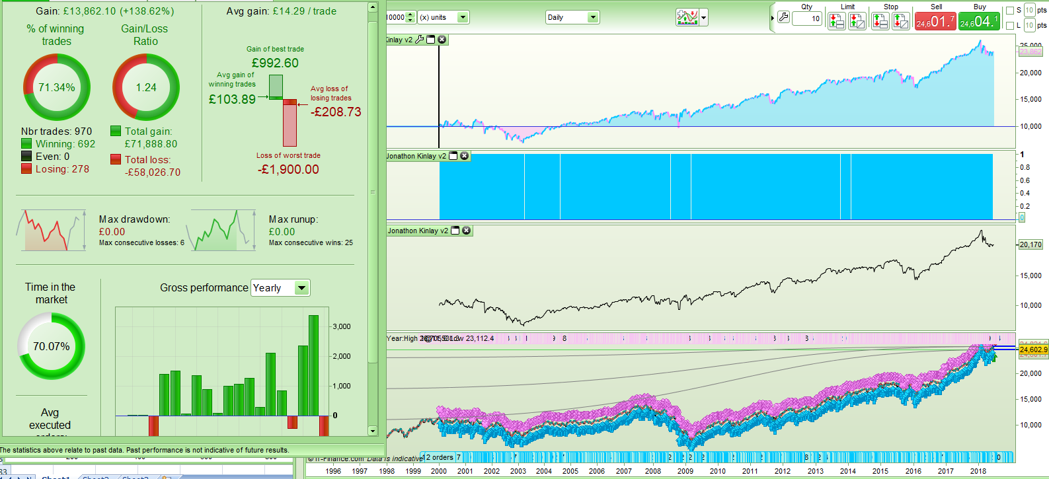Click the avg winning trades value £103.89

coord(232,99)
